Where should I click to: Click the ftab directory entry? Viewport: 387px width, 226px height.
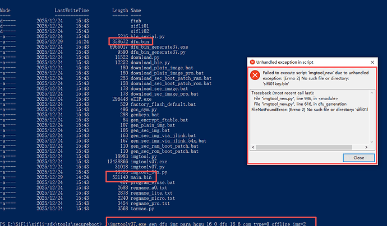click(x=135, y=20)
